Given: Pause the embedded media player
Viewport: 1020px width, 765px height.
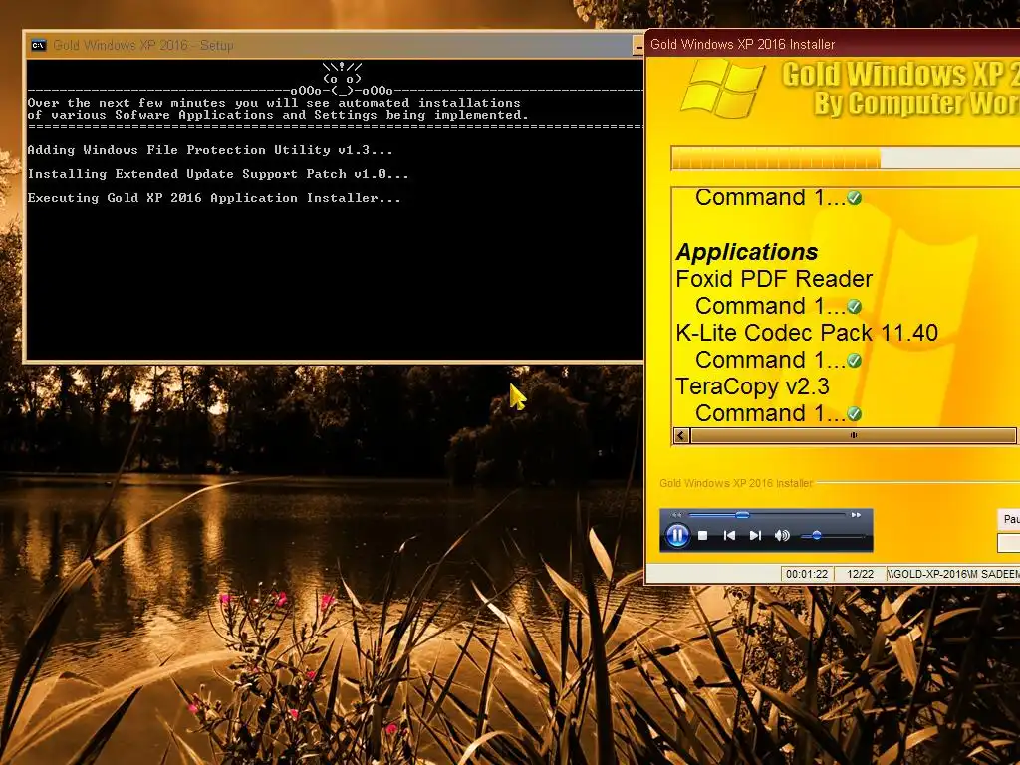Looking at the screenshot, I should pyautogui.click(x=677, y=535).
